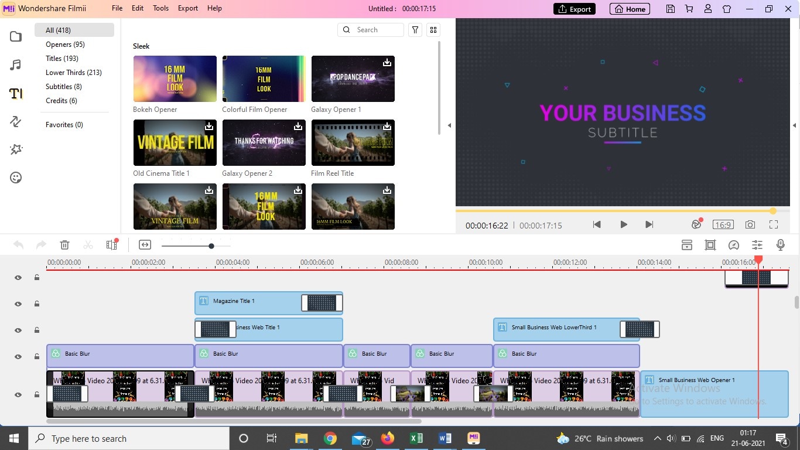Open the Media folder panel in sidebar
Screen dimensions: 800x450
coord(16,36)
